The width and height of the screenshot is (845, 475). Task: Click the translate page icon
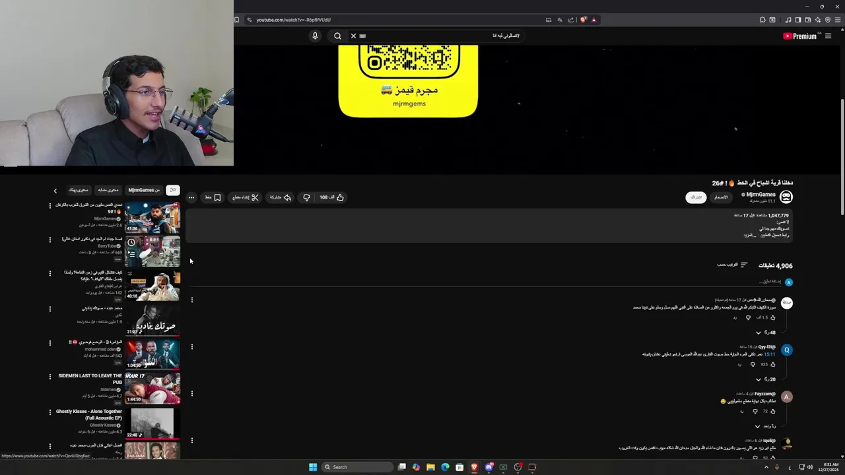pos(560,20)
